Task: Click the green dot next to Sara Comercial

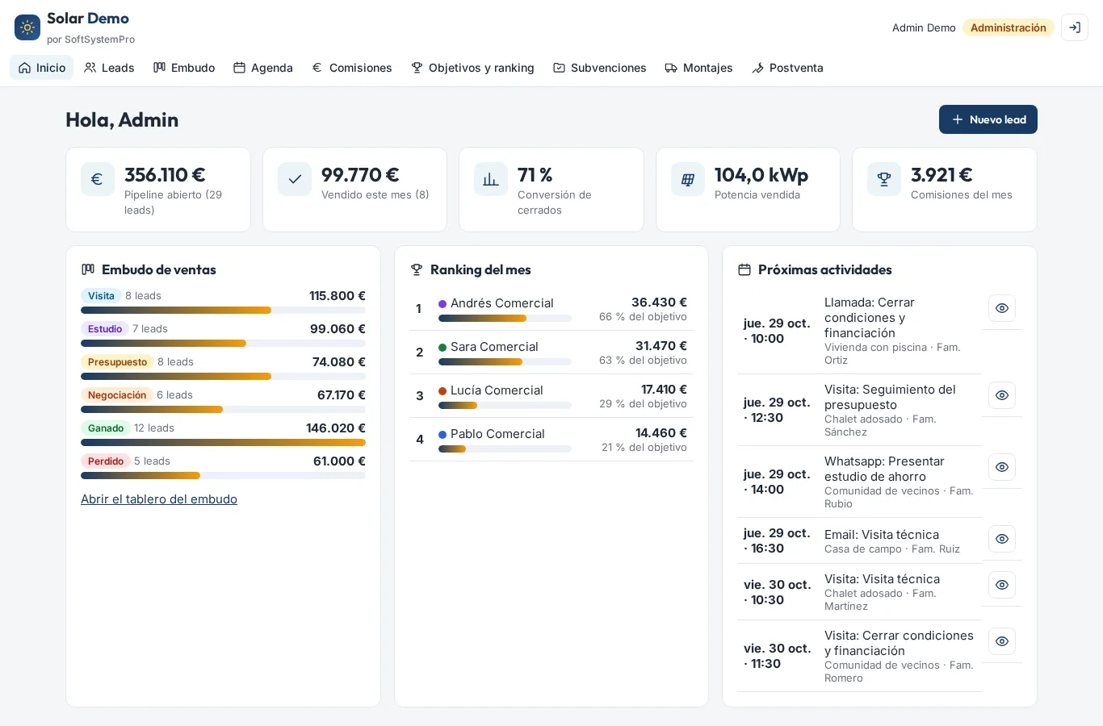Action: [442, 348]
